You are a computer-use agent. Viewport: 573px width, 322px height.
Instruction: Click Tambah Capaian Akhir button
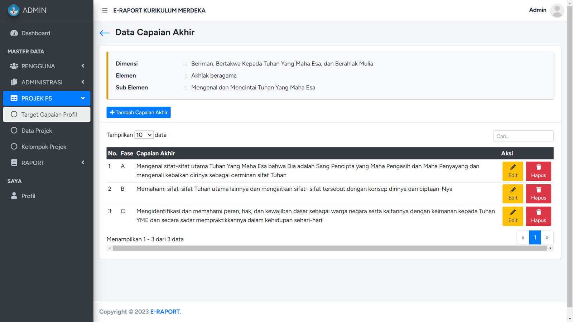(x=139, y=112)
